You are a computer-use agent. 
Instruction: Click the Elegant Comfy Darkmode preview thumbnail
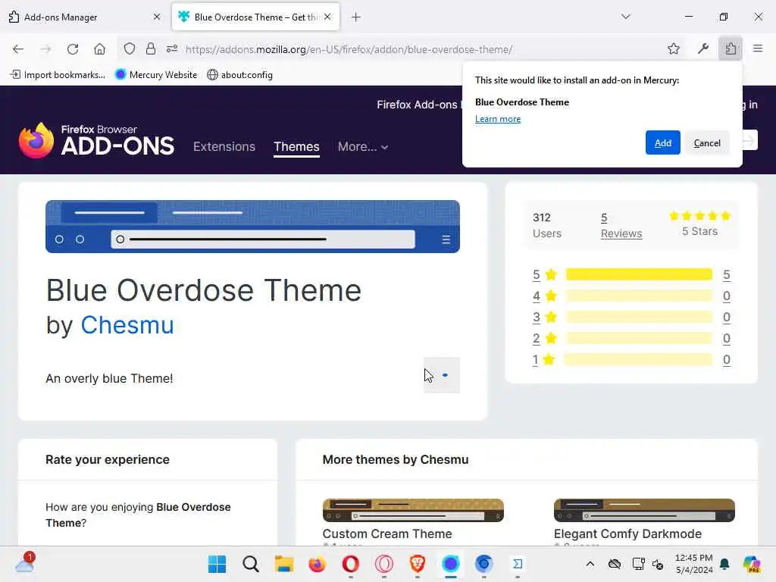click(644, 510)
